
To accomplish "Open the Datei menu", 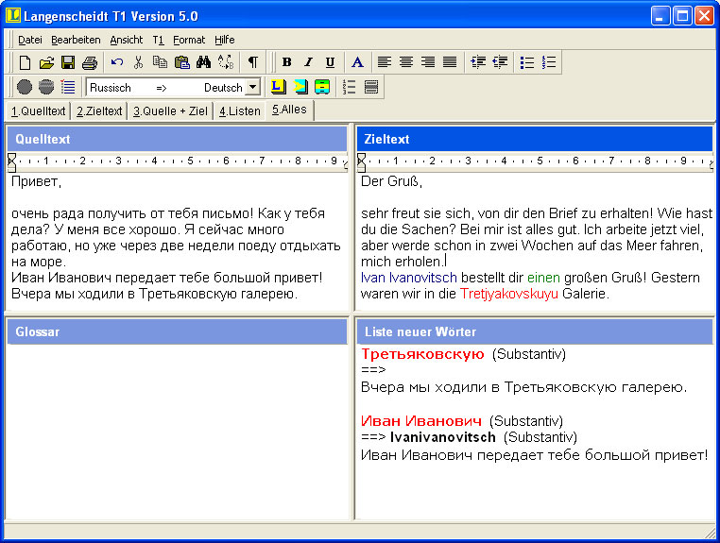I will coord(30,40).
